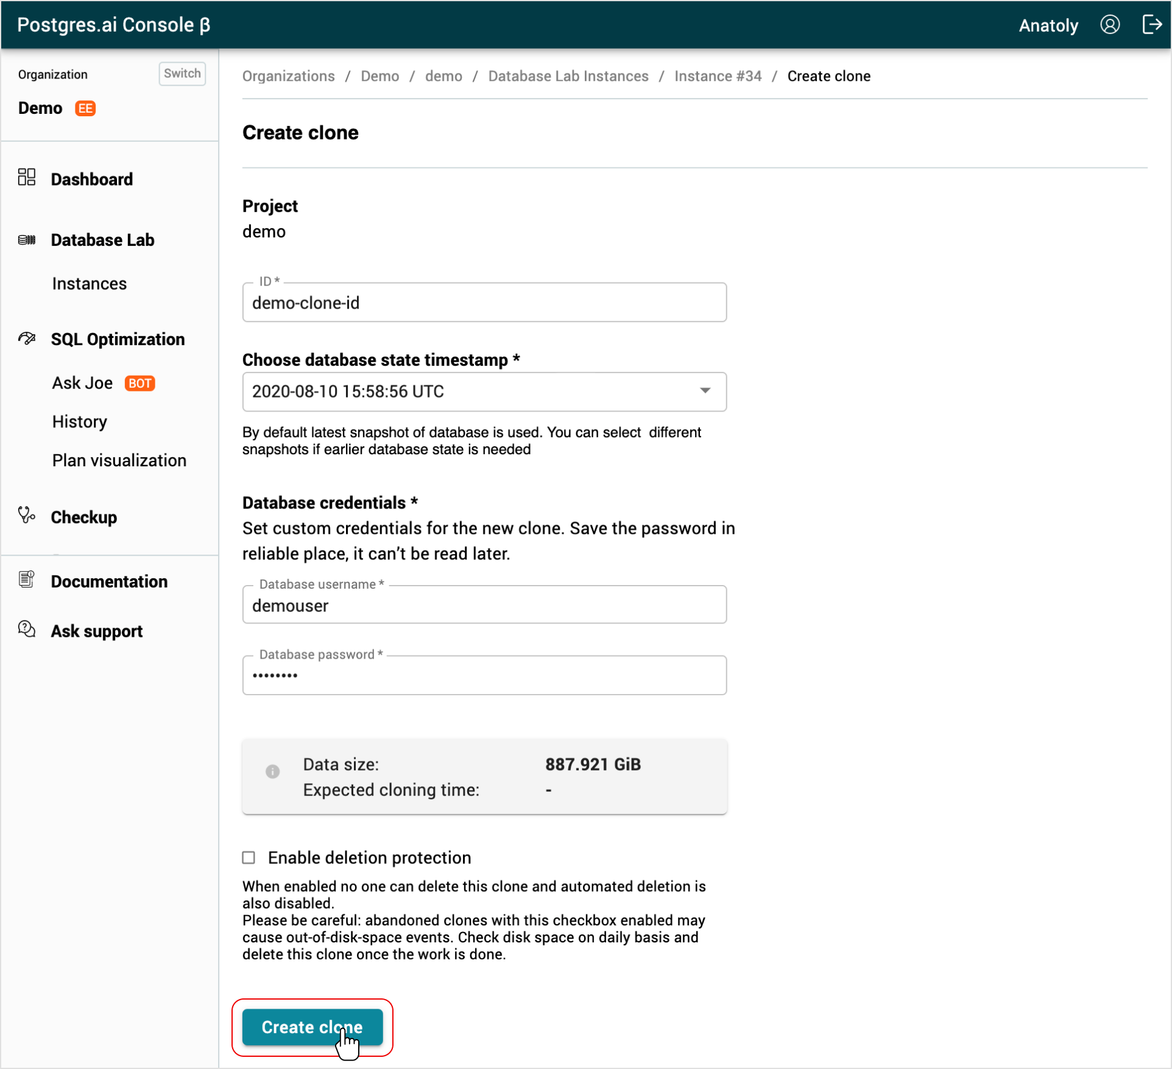Expand the timestamp dropdown arrow
Image resolution: width=1172 pixels, height=1069 pixels.
click(x=705, y=391)
